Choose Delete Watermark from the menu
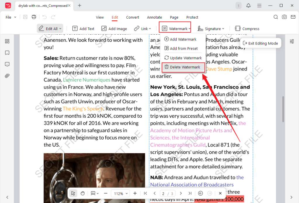This screenshot has height=203, width=299. click(x=183, y=67)
